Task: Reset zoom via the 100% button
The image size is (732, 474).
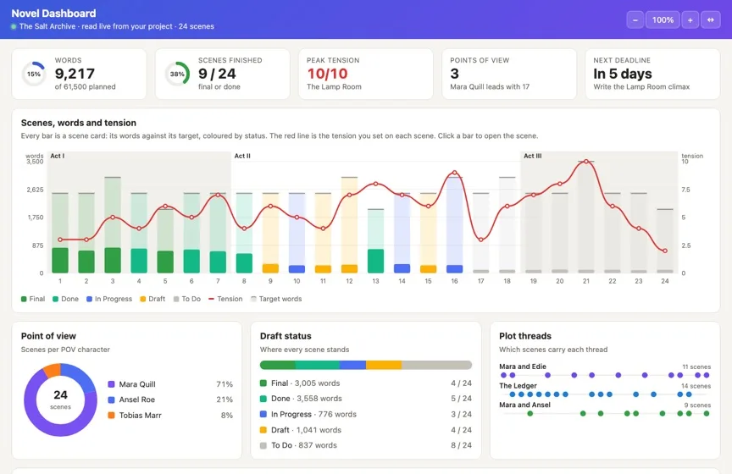Action: pos(663,20)
